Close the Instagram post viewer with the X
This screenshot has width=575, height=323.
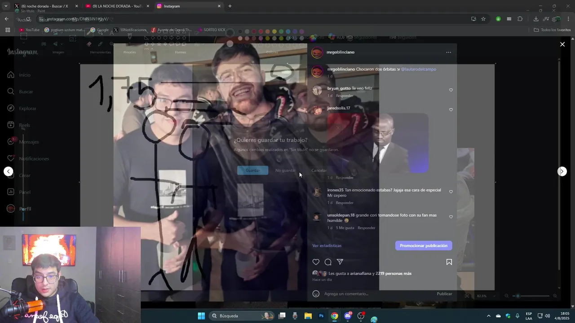[x=562, y=44]
